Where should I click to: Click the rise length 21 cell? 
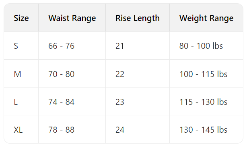(138, 46)
